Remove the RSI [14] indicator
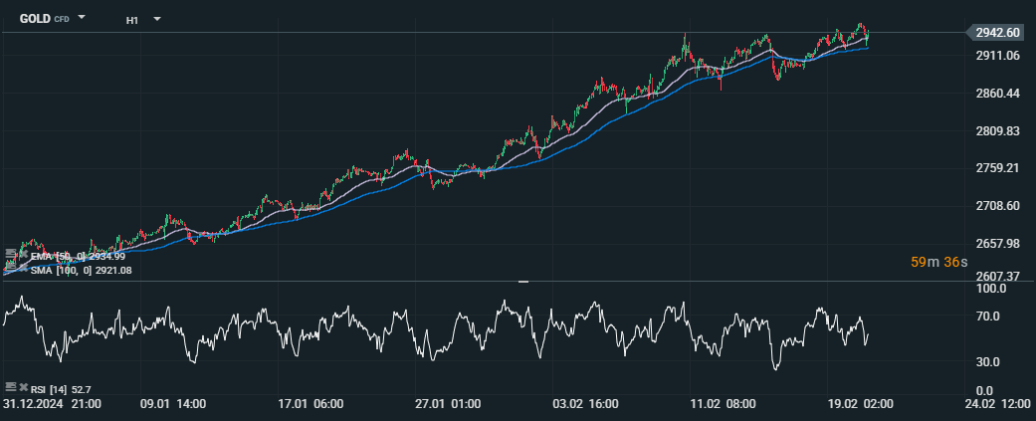Viewport: 1036px width, 421px height. click(x=22, y=386)
